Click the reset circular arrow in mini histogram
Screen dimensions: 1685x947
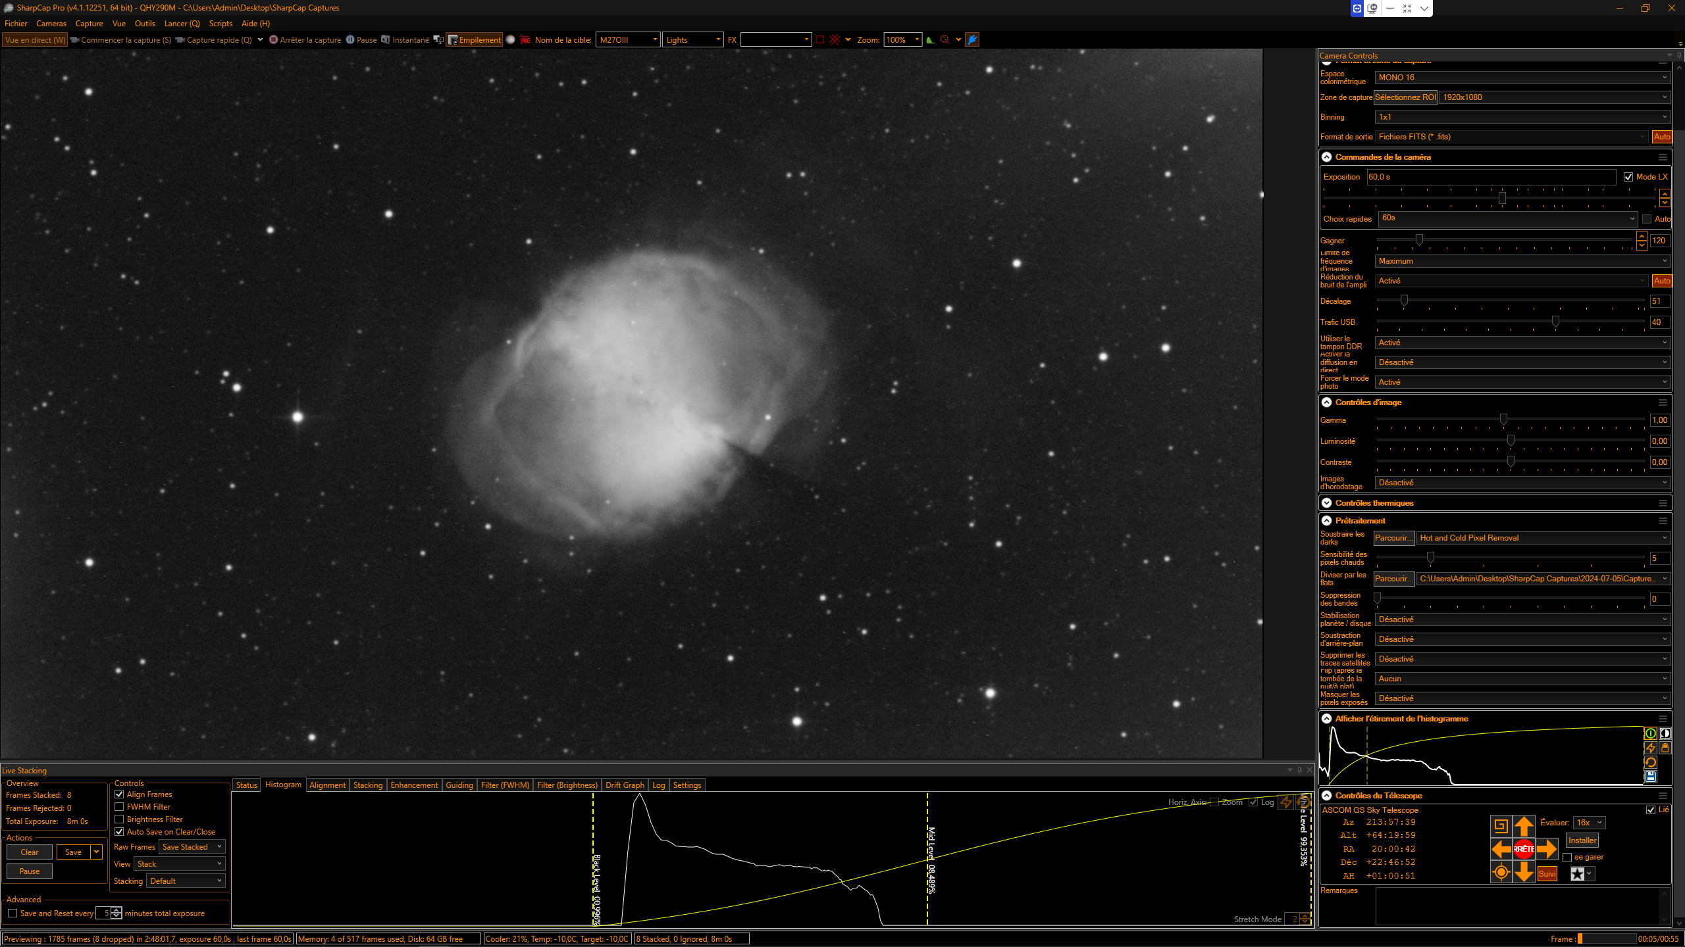click(x=1651, y=763)
